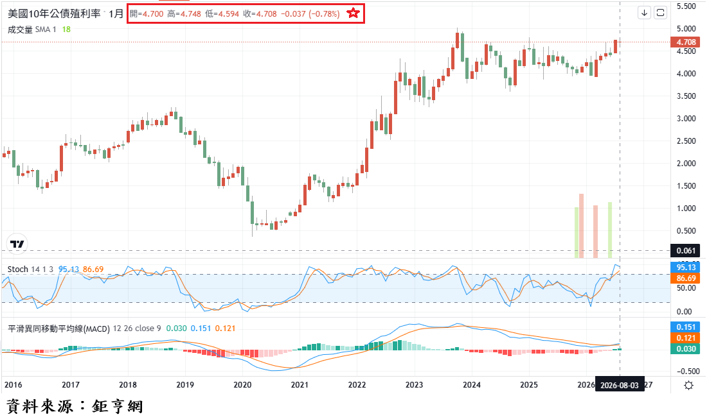Click the 50.00 level on Stoch axis

point(686,288)
